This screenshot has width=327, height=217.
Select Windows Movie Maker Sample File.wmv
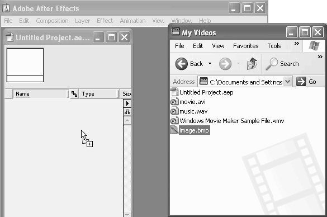231,121
